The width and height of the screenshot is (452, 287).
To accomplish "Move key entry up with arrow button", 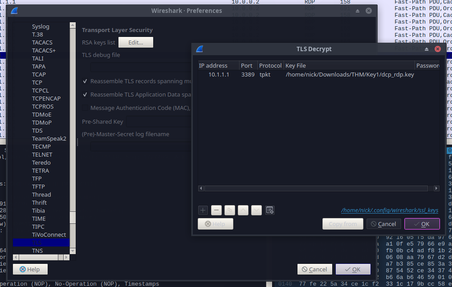I will [243, 210].
